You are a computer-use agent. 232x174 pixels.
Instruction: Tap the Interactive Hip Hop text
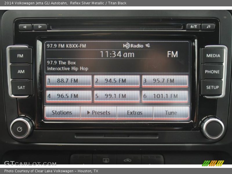coord(68,69)
